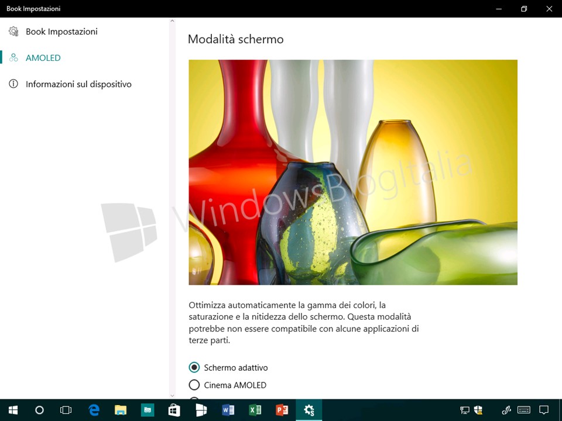
Task: Click Book Settings gear icon in taskbar
Action: [x=309, y=410]
